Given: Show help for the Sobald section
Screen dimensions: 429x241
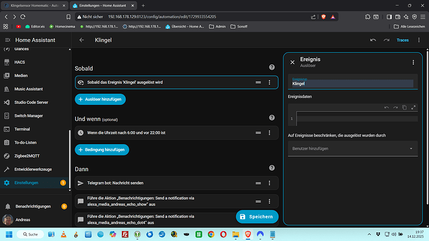Looking at the screenshot, I should click(x=272, y=67).
